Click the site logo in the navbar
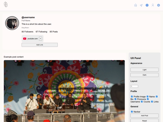Screen dimensions: 163x122 click(x=6, y=5)
